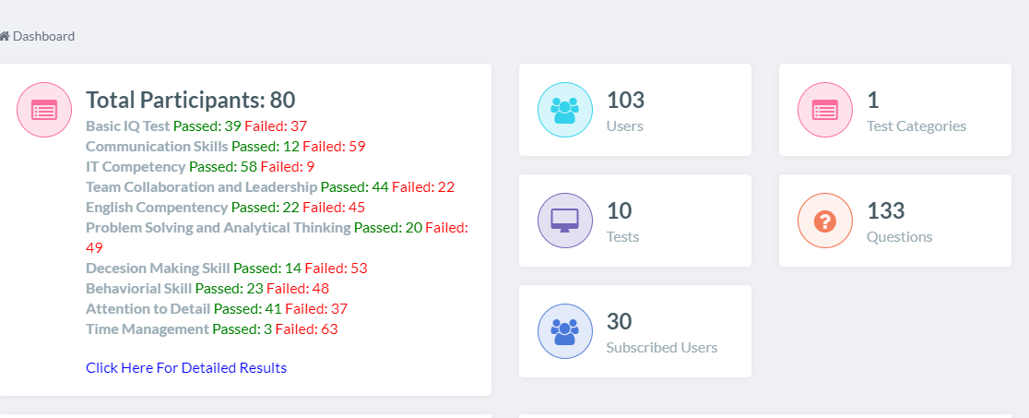Click the orange question mark Questions icon
This screenshot has height=418, width=1029.
pos(824,221)
